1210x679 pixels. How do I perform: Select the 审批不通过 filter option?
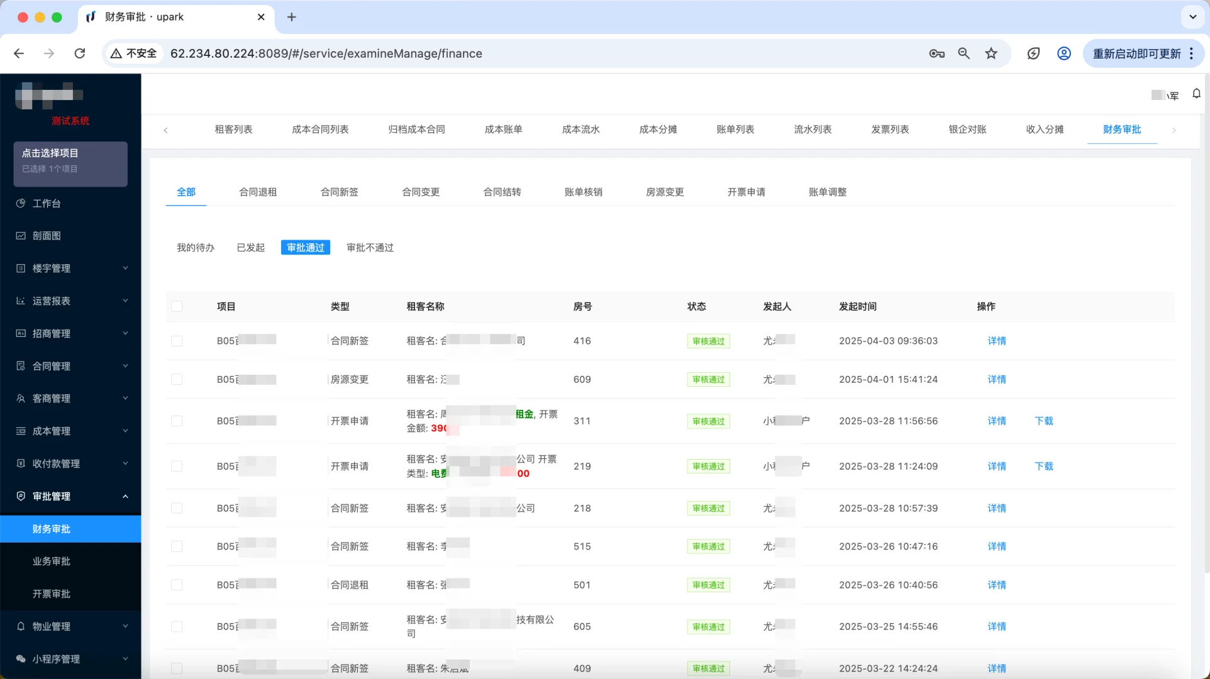coord(369,247)
